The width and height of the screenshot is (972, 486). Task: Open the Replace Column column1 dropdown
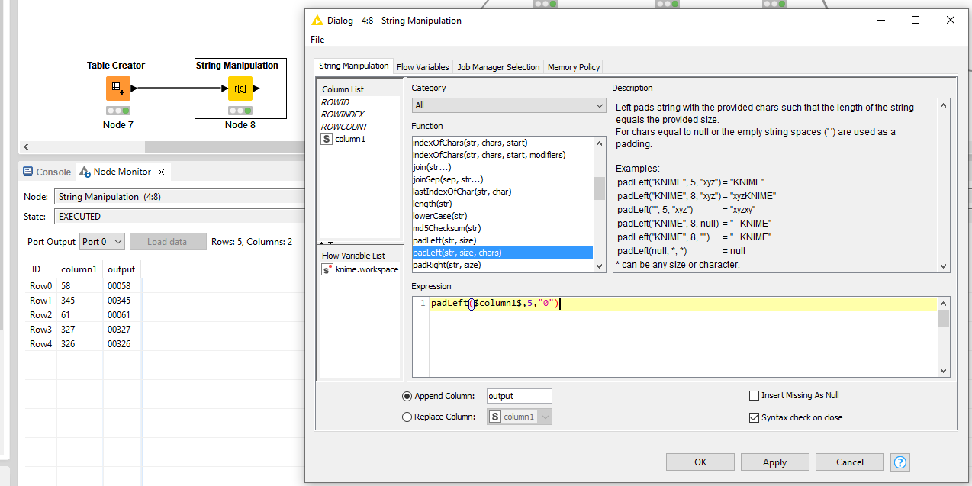coord(520,417)
